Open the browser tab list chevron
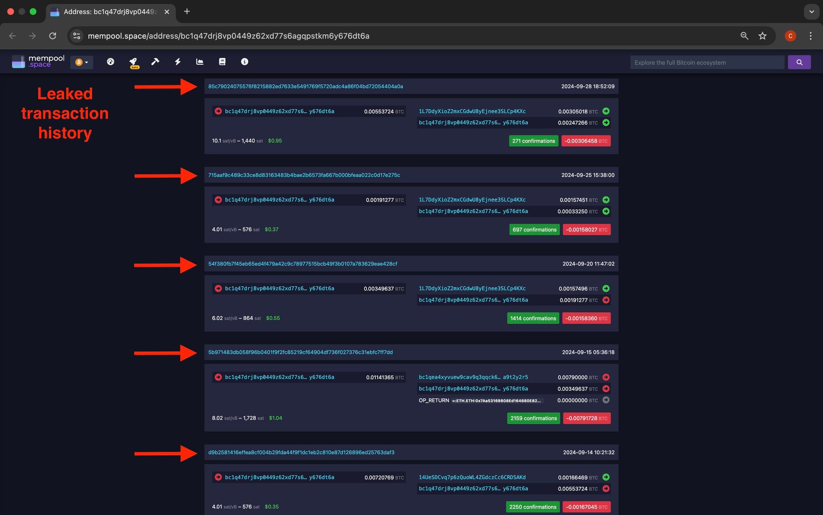 (811, 12)
